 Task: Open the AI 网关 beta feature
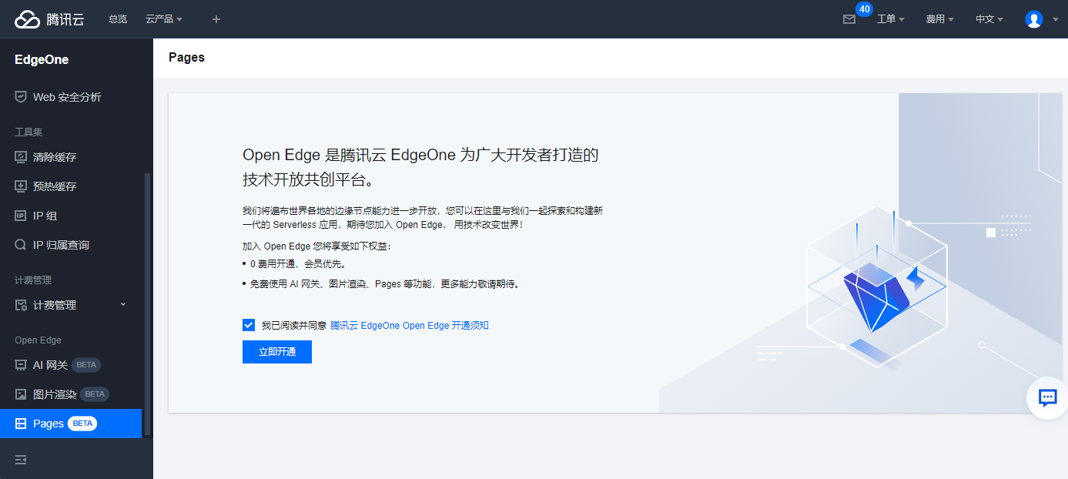[51, 364]
